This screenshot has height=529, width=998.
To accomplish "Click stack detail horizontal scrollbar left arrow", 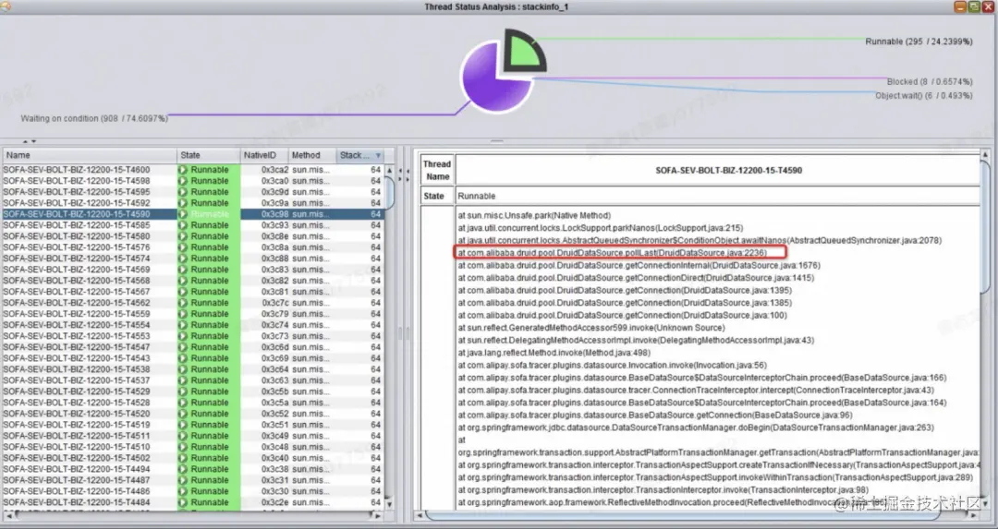I will [x=419, y=516].
